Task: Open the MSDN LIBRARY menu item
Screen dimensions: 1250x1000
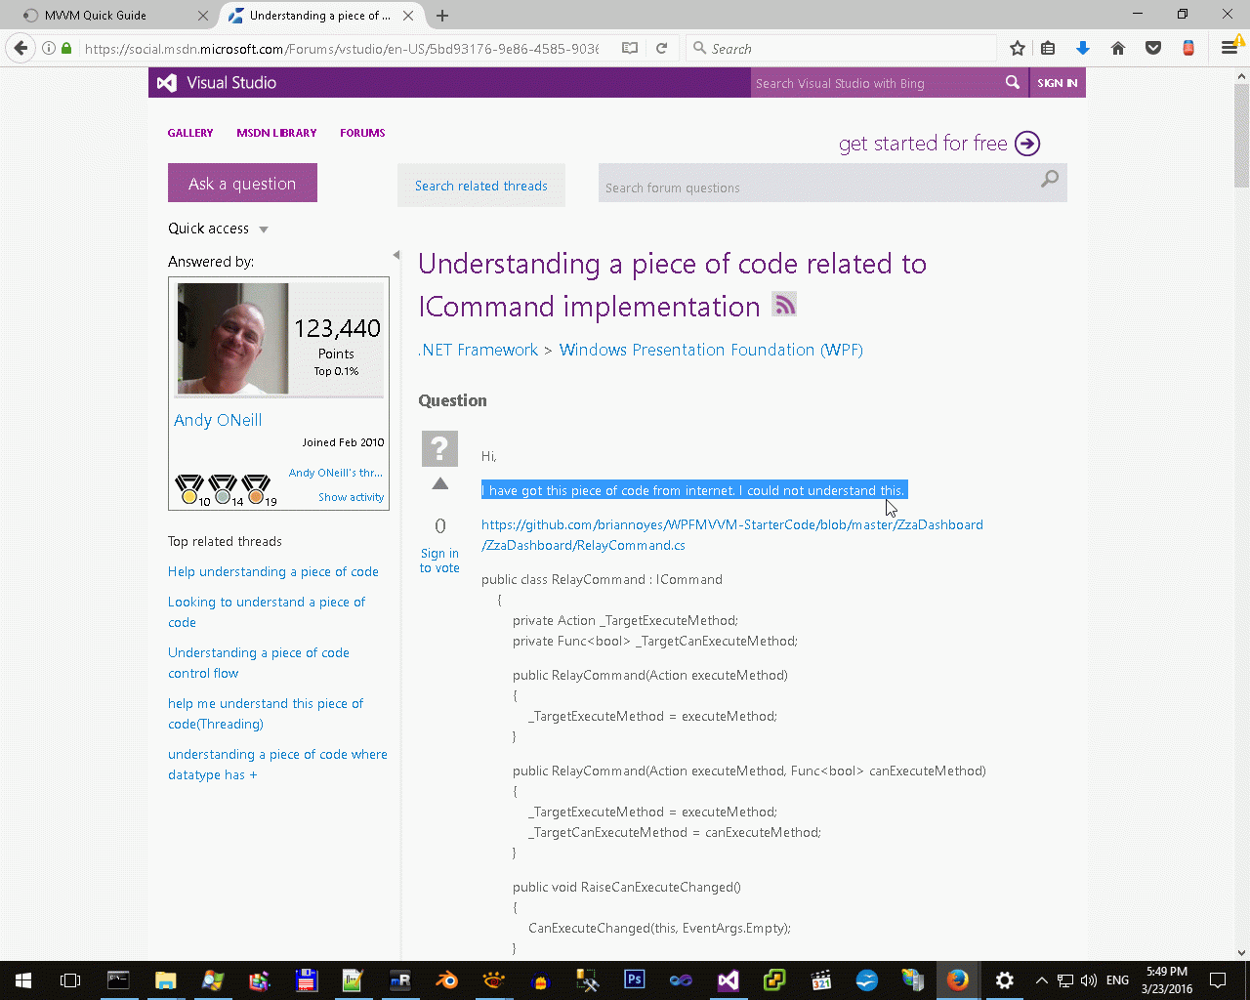Action: point(276,133)
